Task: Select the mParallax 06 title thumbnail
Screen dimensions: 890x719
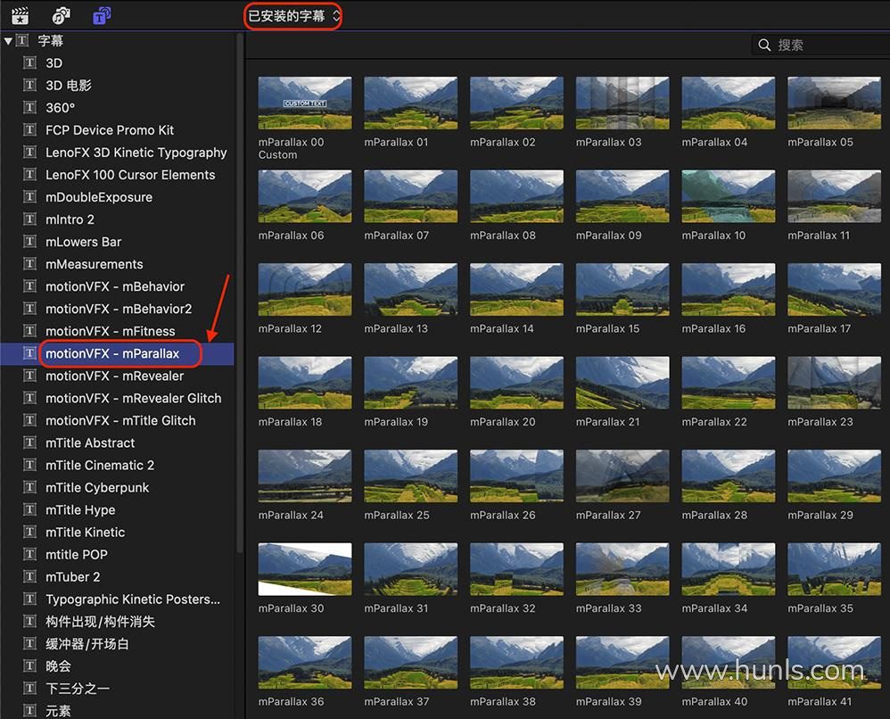Action: tap(305, 196)
